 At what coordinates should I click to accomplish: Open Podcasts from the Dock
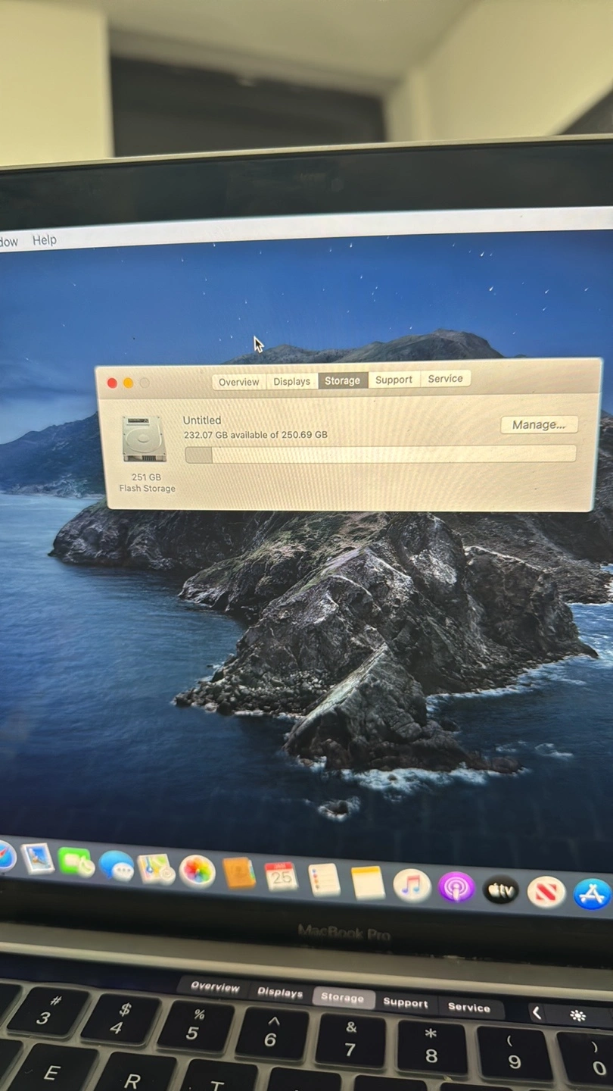click(x=456, y=888)
